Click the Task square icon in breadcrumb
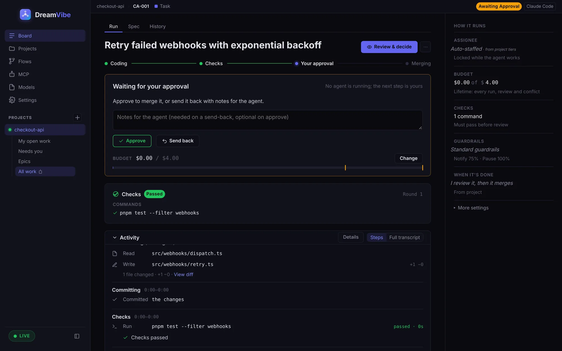 click(156, 6)
